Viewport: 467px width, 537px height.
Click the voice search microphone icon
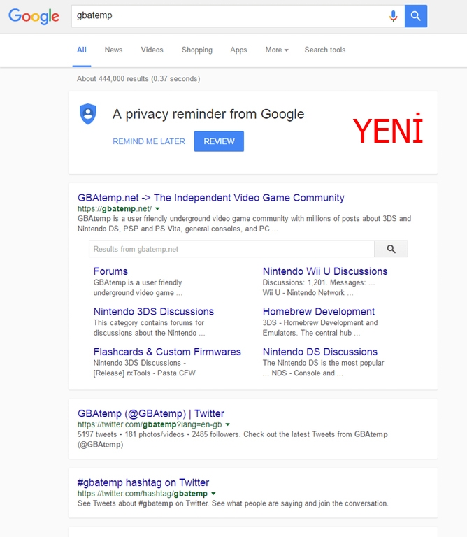(x=394, y=16)
